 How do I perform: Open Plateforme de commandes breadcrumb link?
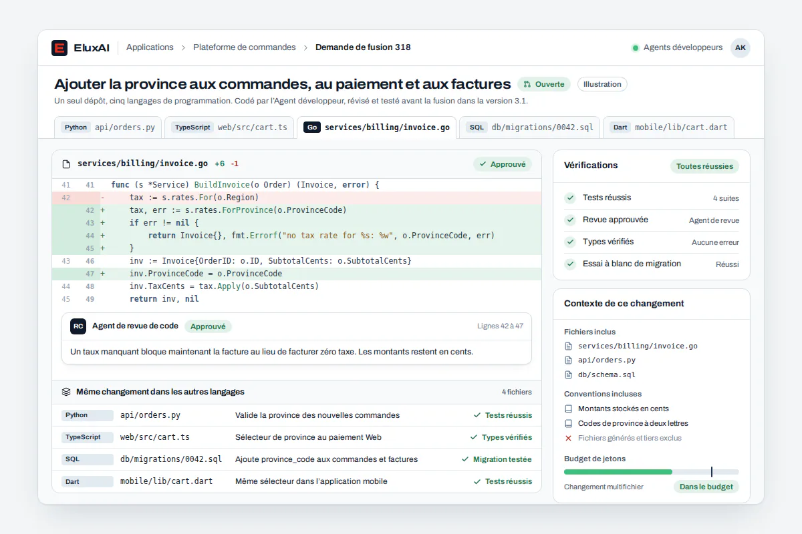click(x=245, y=47)
